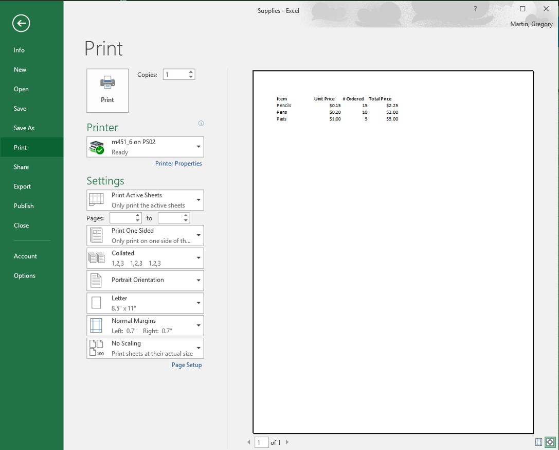This screenshot has width=559, height=450.
Task: Click the Collated settings icon
Action: [96, 257]
